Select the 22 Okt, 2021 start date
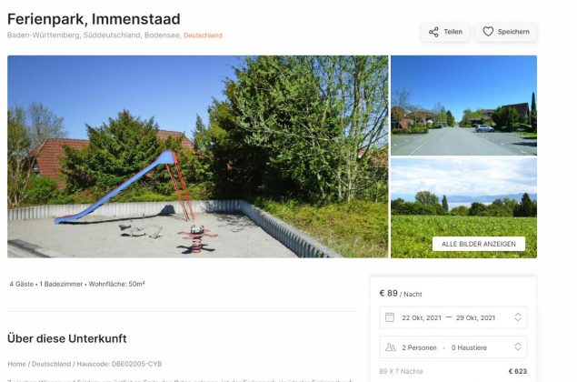Screen dimensions: 577x382 [422, 318]
